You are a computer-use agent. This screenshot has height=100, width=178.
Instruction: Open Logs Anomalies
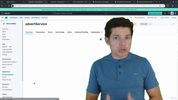[7, 49]
